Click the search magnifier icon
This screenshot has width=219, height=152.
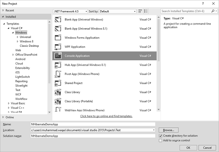(x=213, y=11)
